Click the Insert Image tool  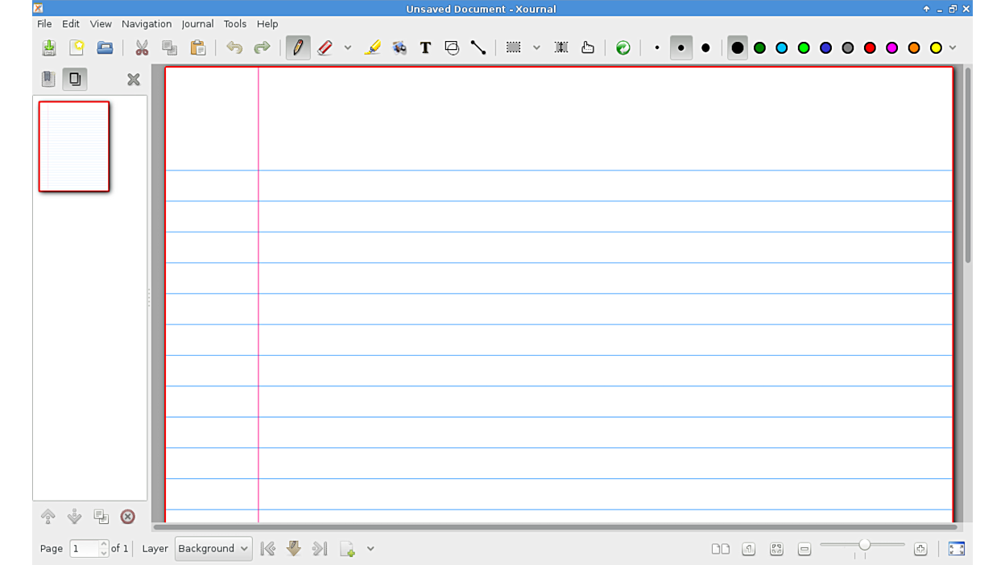[x=399, y=47]
